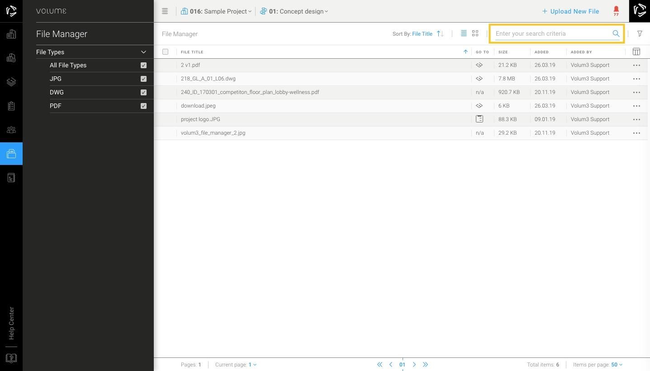Select the file 2 v1.pdf
The height and width of the screenshot is (371, 650).
click(x=190, y=65)
